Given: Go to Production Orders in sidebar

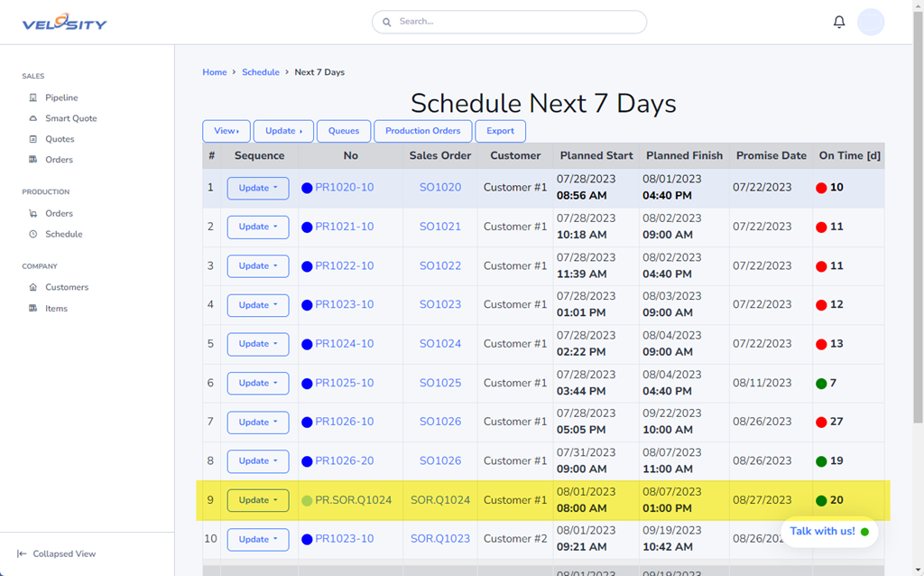Looking at the screenshot, I should coord(59,213).
